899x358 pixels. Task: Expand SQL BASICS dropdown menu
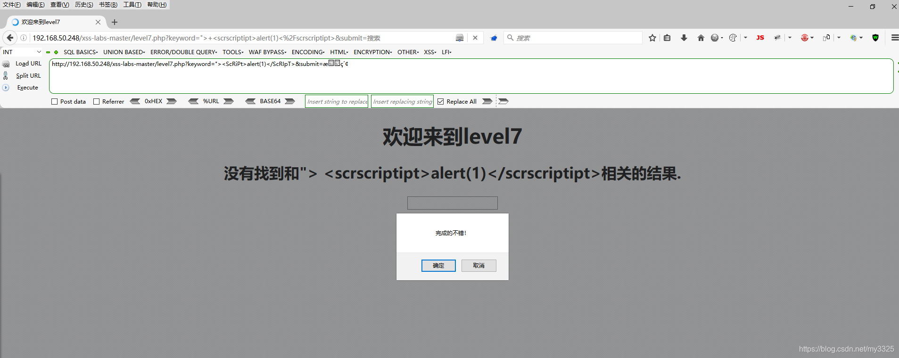coord(81,52)
